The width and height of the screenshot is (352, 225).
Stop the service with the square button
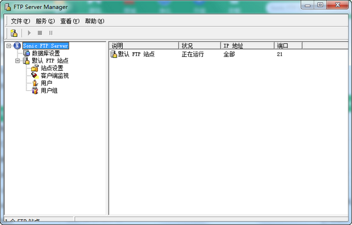(x=40, y=33)
